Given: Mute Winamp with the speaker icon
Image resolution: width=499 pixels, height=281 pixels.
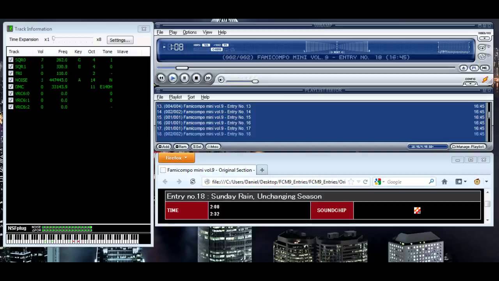Looking at the screenshot, I should 221,80.
